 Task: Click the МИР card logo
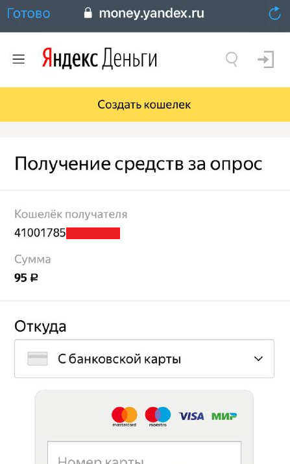[224, 416]
